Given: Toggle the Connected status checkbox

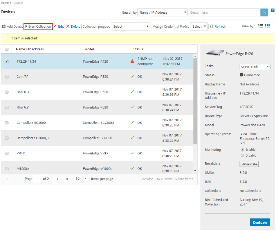Looking at the screenshot, I should pos(241,75).
